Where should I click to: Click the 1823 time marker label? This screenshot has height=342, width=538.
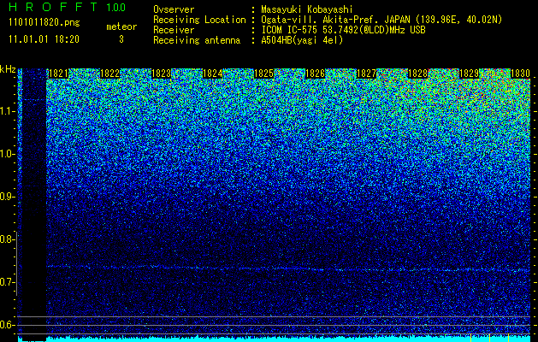162,74
